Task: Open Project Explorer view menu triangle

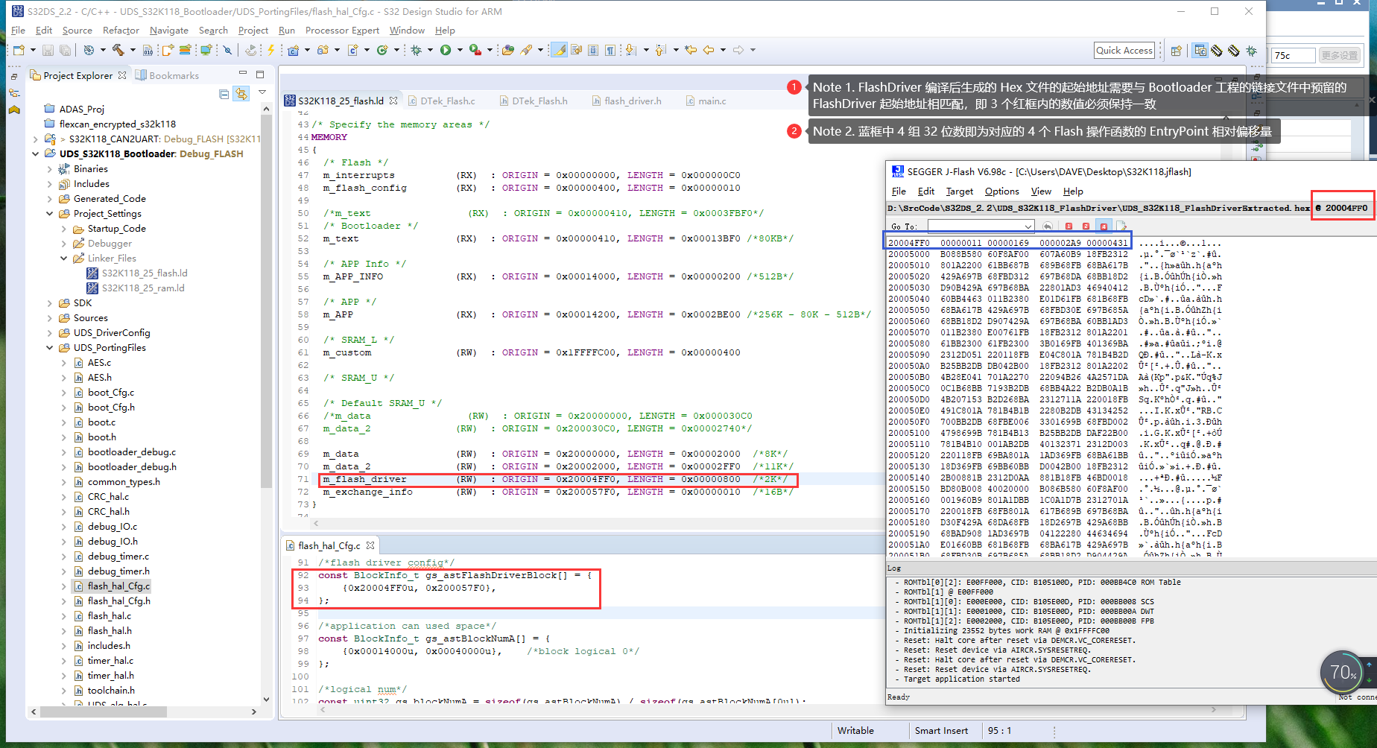Action: click(262, 92)
